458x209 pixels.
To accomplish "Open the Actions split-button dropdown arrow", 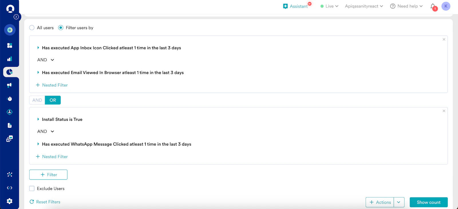I will tap(399, 202).
